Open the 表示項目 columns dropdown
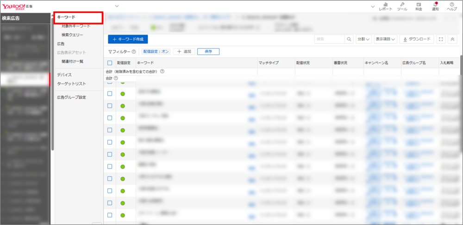 click(x=385, y=39)
